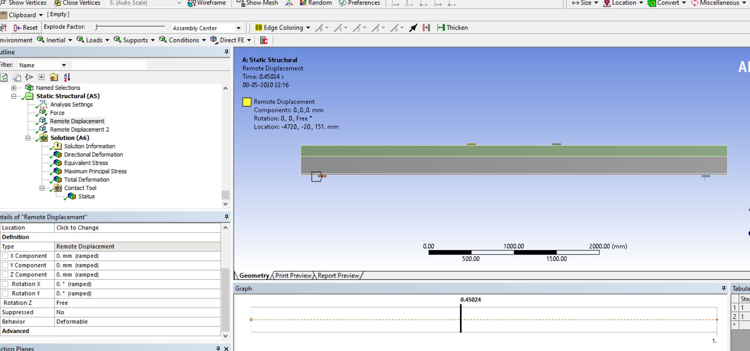Collapse the Static Structural (A5) node
Screen dimensions: 750x351
click(x=14, y=96)
